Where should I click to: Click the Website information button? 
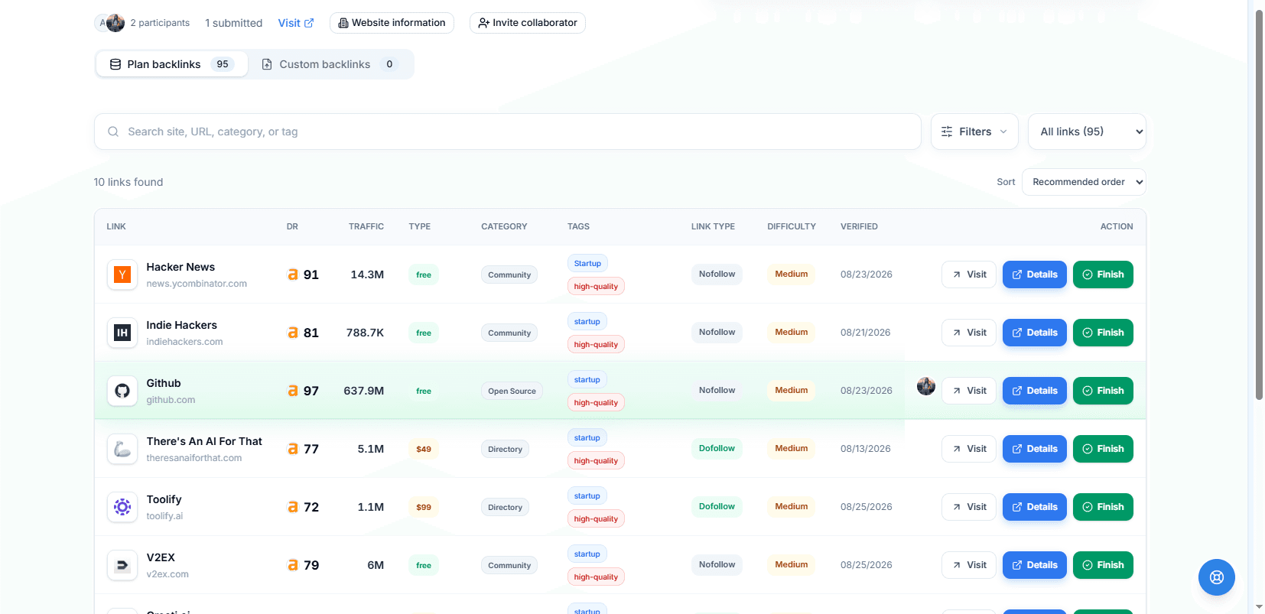click(392, 23)
